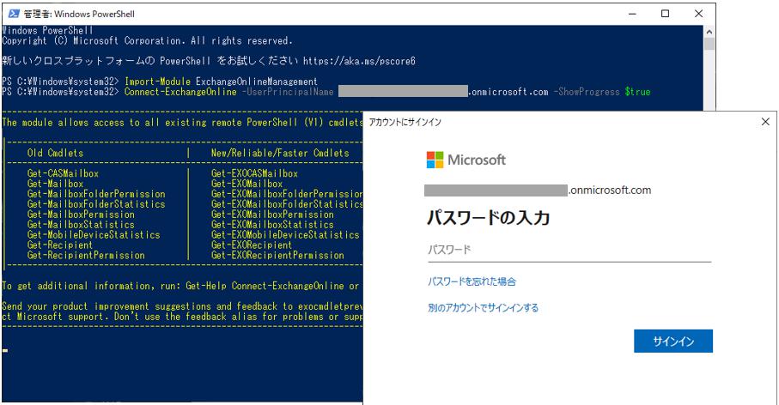Click Get-EXOCASMailbox in new cmdlets
779x405 pixels.
(x=254, y=173)
